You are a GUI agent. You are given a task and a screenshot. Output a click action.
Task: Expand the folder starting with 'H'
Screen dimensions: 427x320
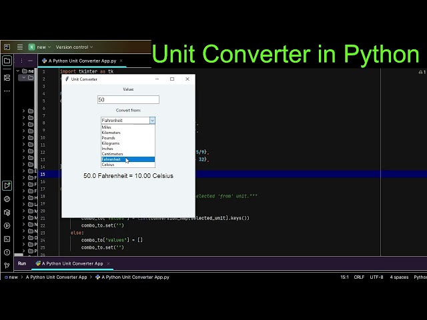(x=24, y=197)
